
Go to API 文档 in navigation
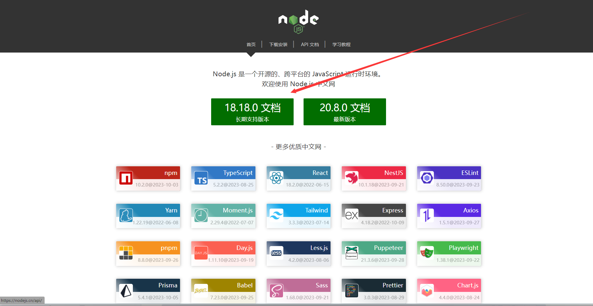pyautogui.click(x=310, y=45)
